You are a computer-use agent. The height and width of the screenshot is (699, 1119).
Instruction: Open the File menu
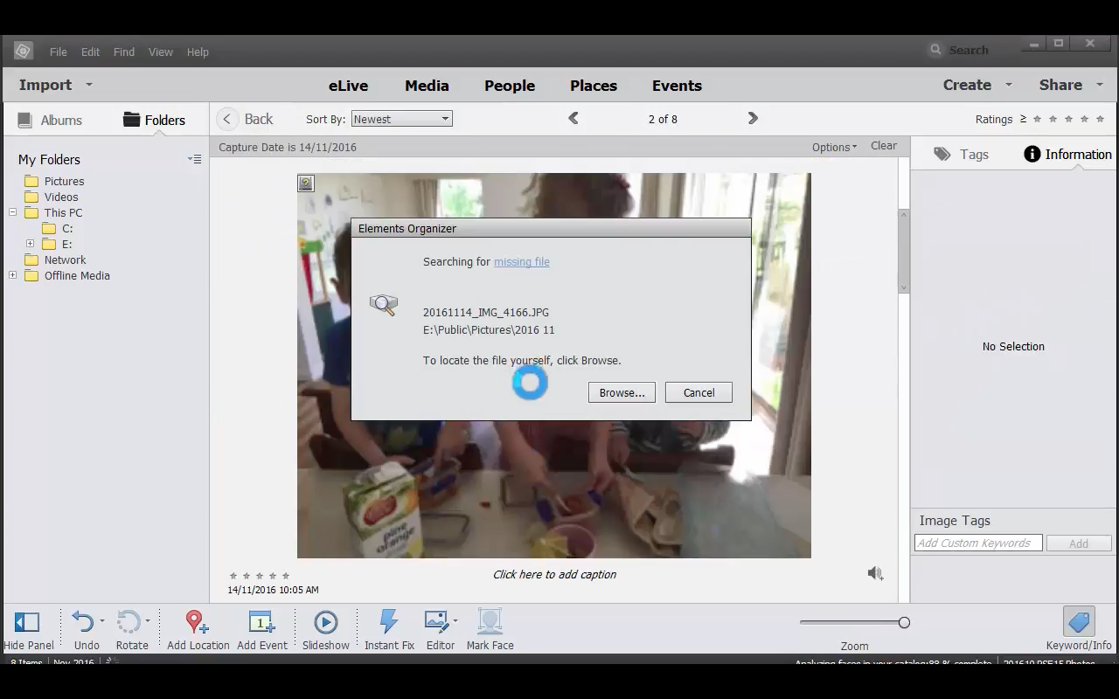[x=59, y=52]
